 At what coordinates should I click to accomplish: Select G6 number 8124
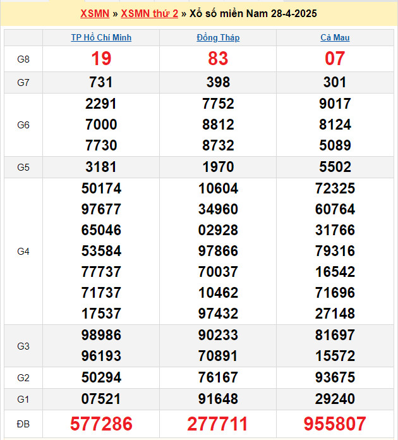pos(335,125)
